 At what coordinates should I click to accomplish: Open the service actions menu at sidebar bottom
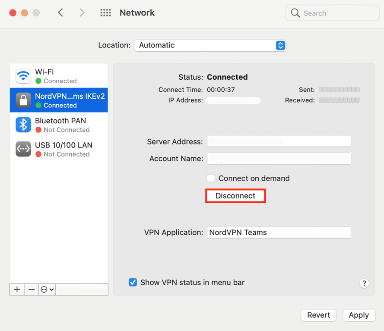pyautogui.click(x=47, y=289)
